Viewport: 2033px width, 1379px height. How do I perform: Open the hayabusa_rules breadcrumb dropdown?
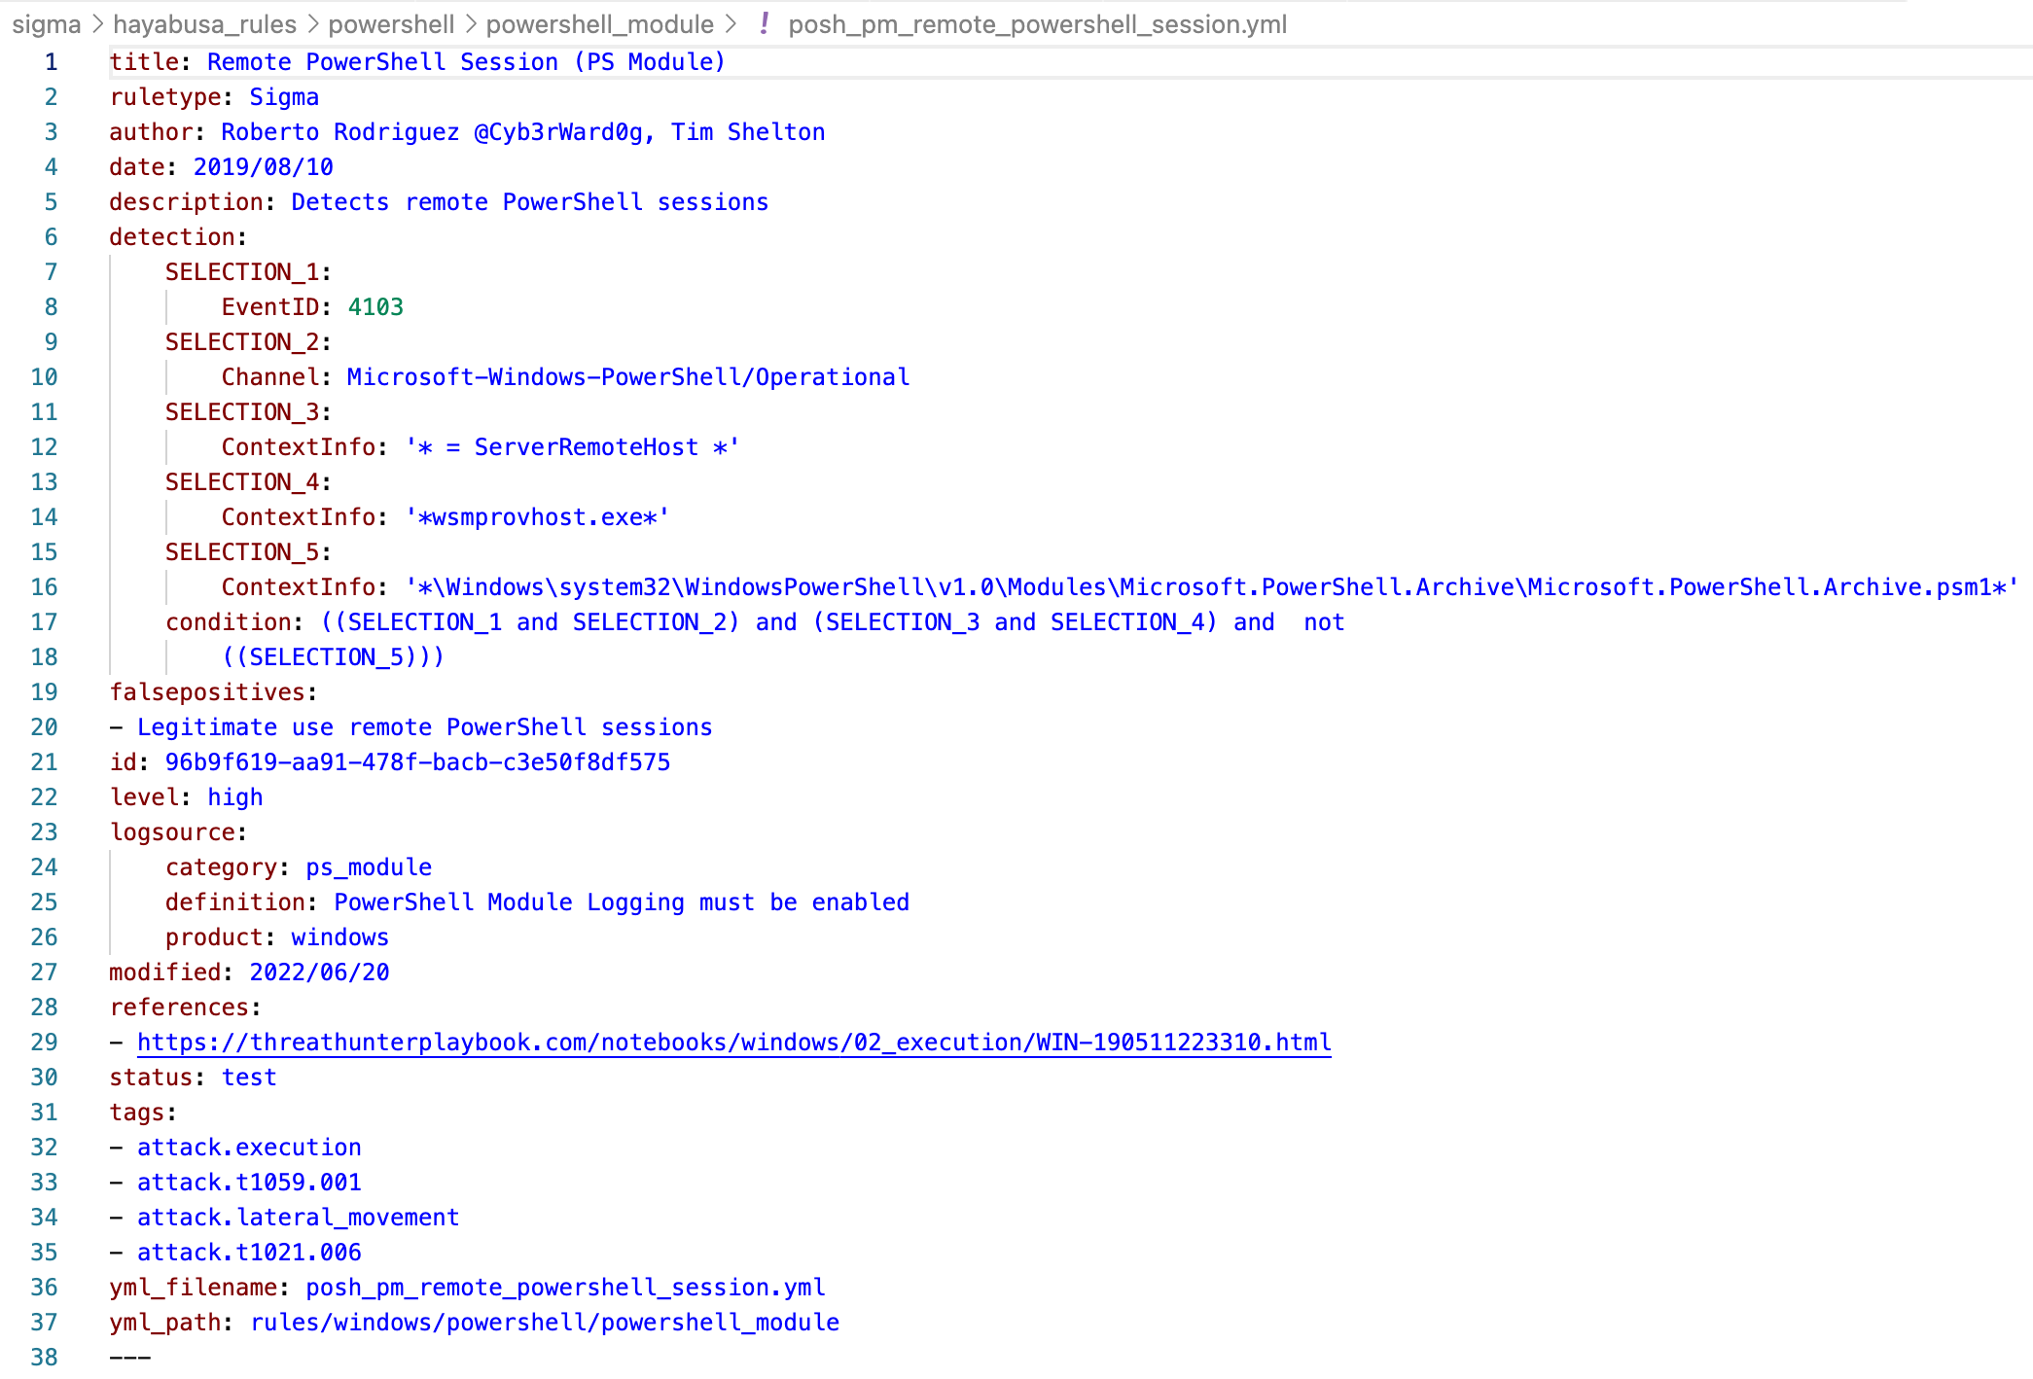click(204, 24)
